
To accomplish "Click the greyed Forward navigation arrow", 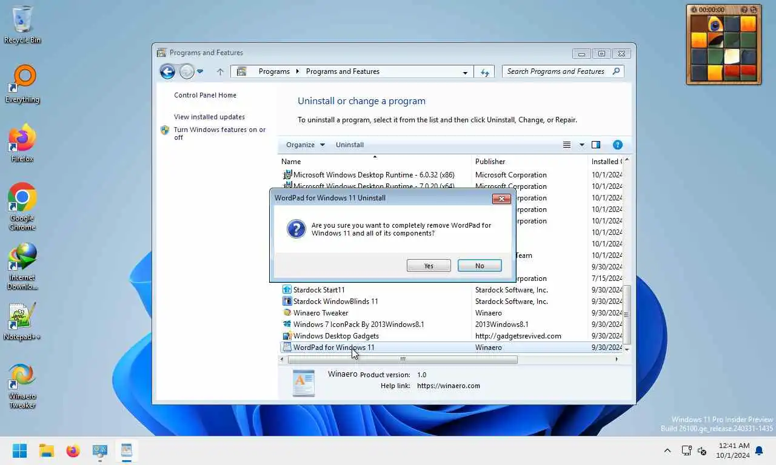I will [187, 71].
